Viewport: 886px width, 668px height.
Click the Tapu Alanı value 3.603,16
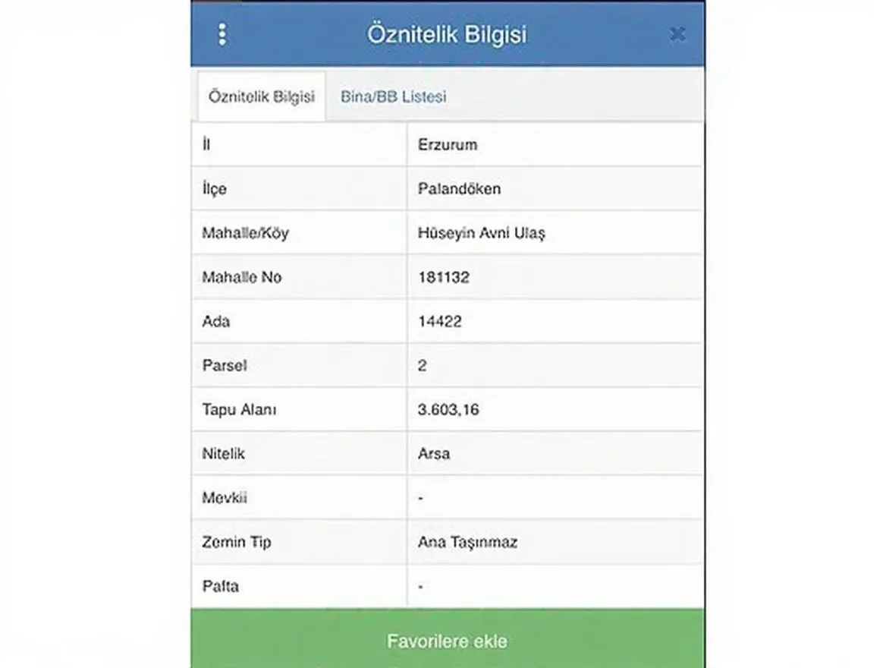coord(448,409)
